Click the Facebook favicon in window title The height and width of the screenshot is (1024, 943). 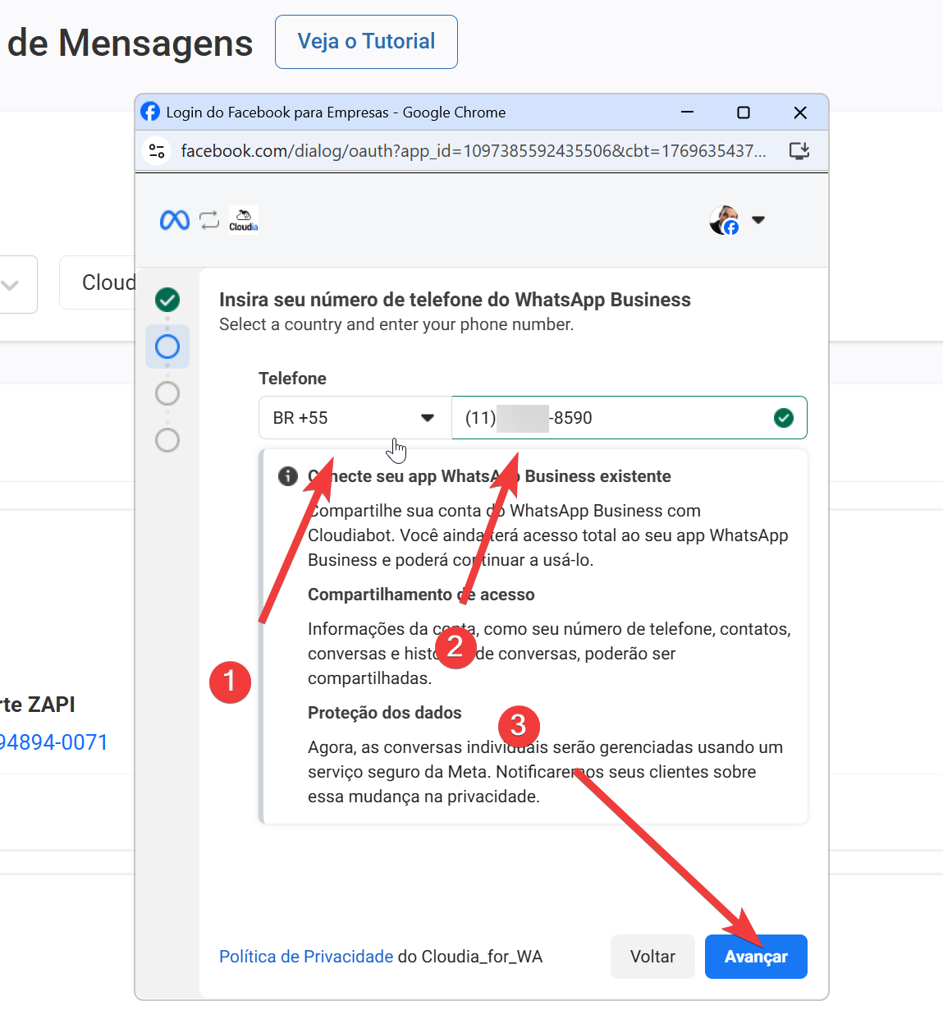(x=150, y=112)
